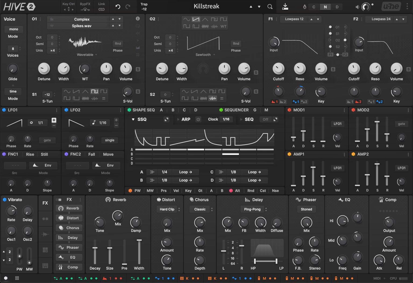The width and height of the screenshot is (413, 283).
Task: Click the undo arrow icon
Action: pos(118,7)
